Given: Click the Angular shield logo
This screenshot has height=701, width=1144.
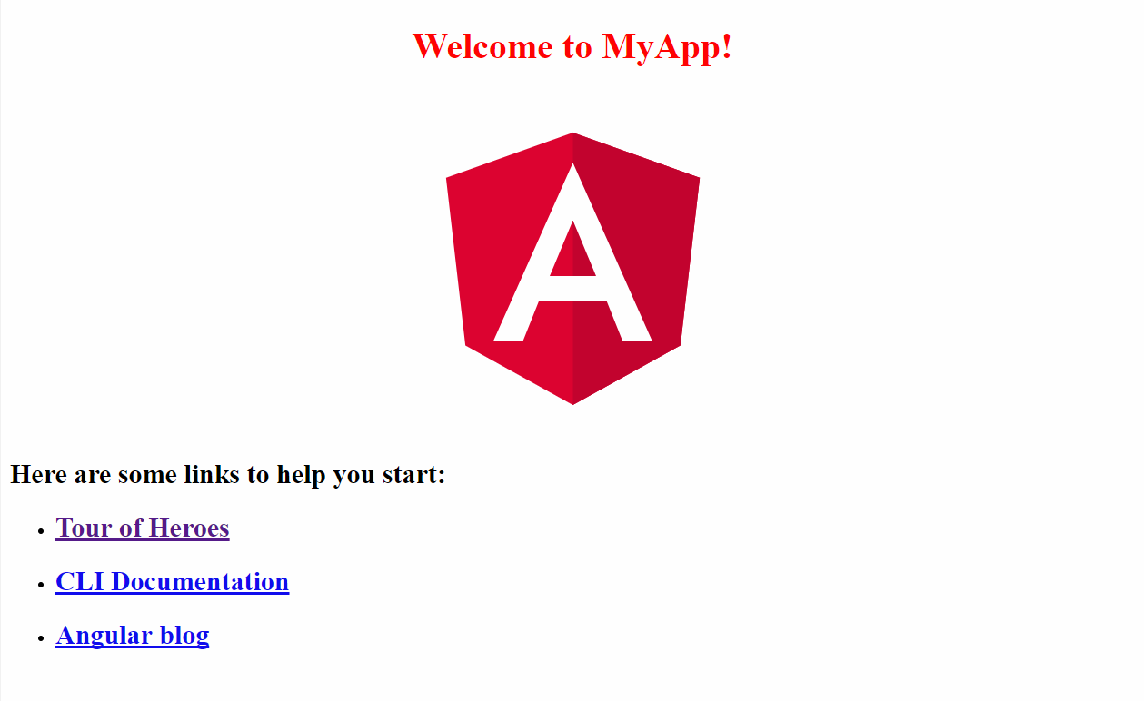Looking at the screenshot, I should tap(572, 269).
